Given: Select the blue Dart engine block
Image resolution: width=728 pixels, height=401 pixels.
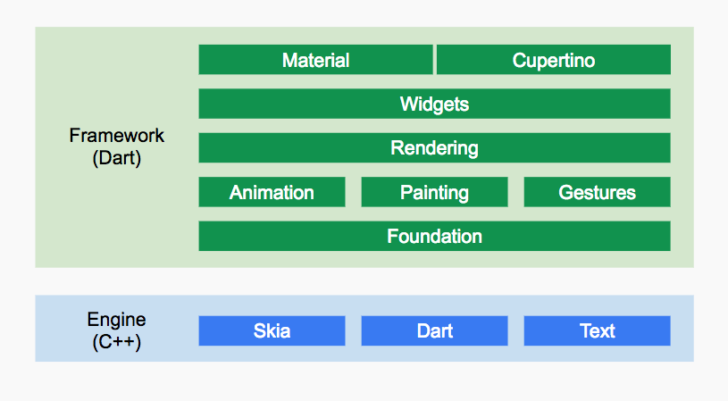Looking at the screenshot, I should 434,330.
